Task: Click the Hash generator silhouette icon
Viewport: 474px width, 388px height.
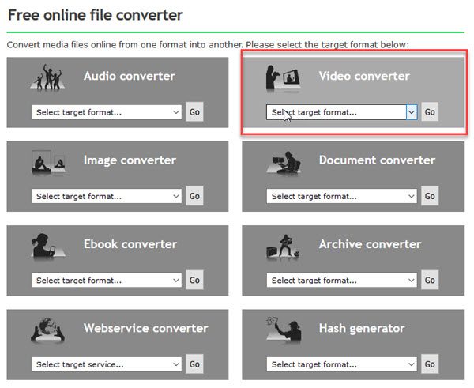Action: point(284,330)
